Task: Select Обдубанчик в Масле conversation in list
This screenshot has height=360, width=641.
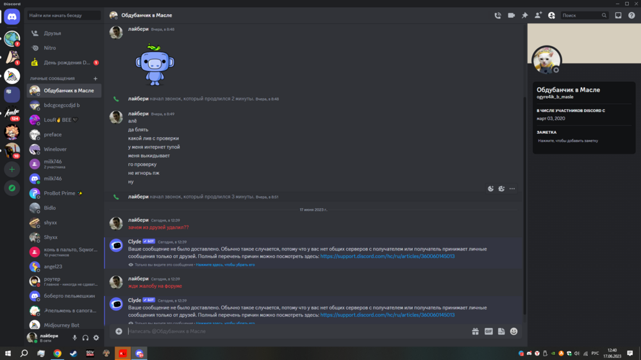Action: (x=63, y=91)
